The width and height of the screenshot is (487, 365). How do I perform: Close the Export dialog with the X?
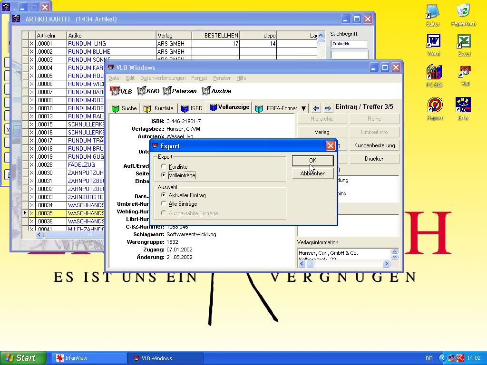331,145
